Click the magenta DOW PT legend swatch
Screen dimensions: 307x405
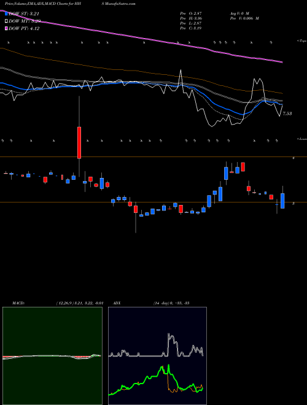(x=6, y=28)
